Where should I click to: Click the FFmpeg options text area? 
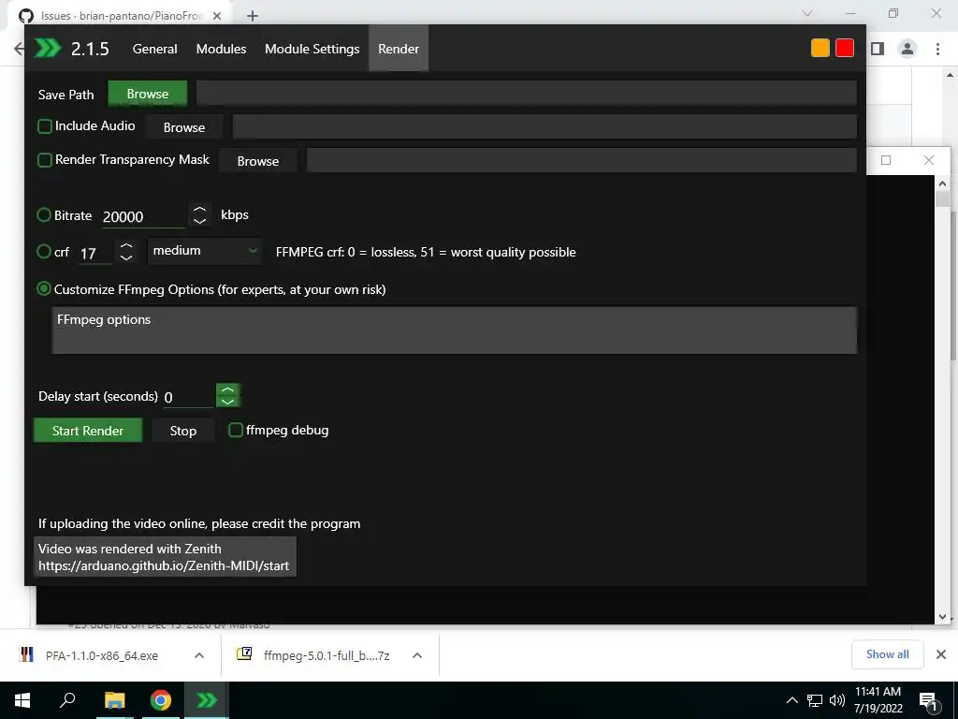tap(454, 330)
